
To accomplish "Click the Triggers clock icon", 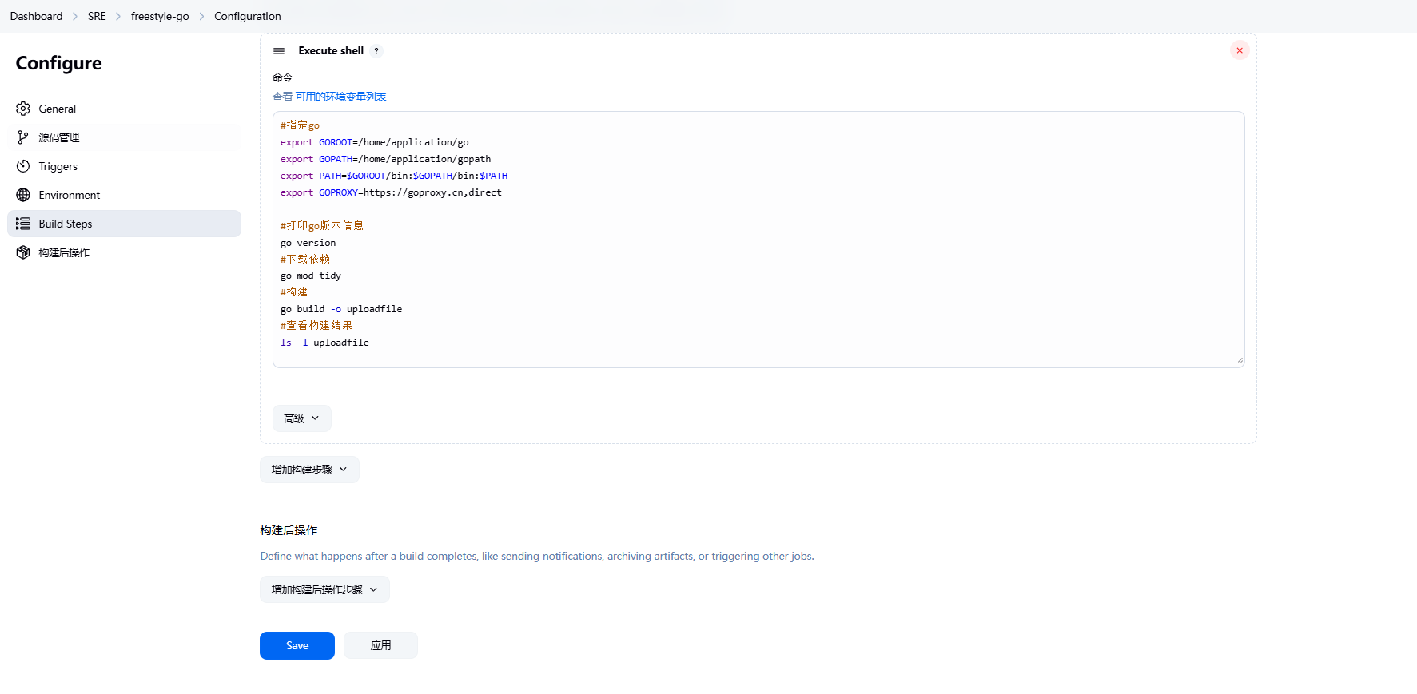I will (23, 166).
